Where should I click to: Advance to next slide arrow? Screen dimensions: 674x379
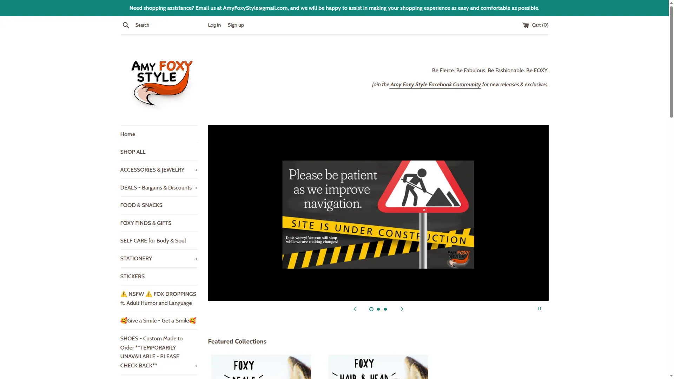[402, 309]
